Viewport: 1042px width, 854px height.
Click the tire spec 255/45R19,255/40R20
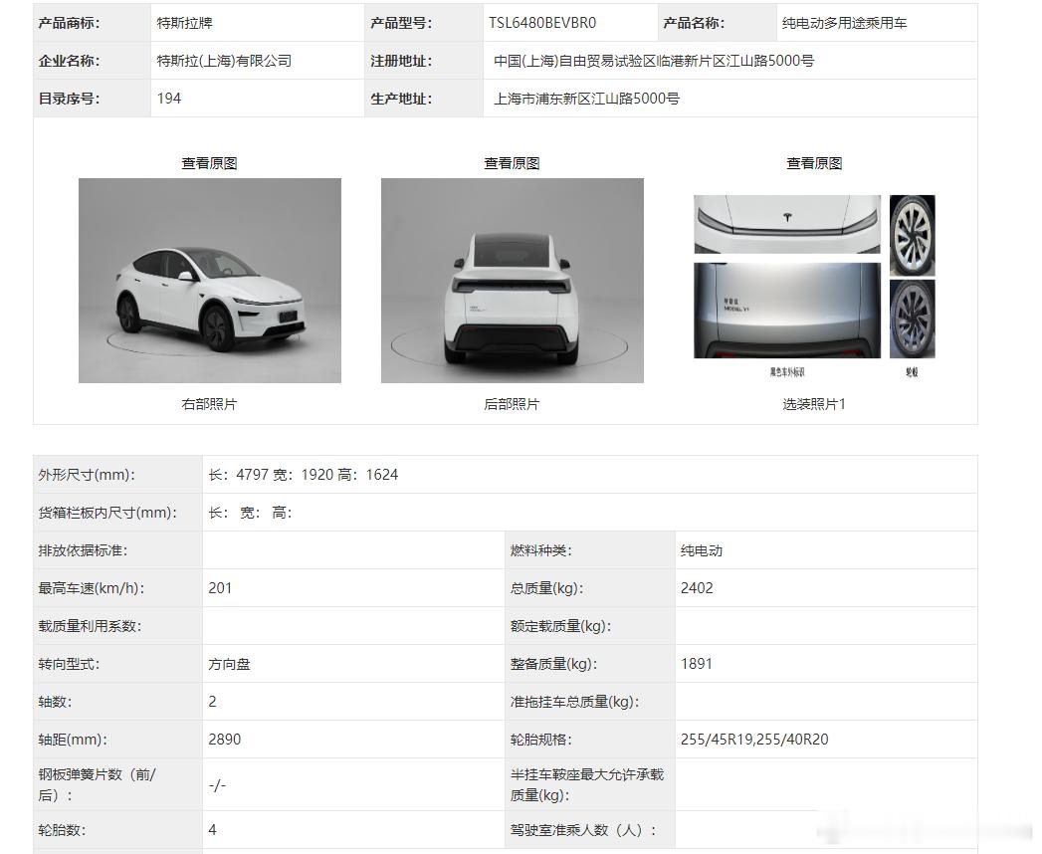pos(754,739)
